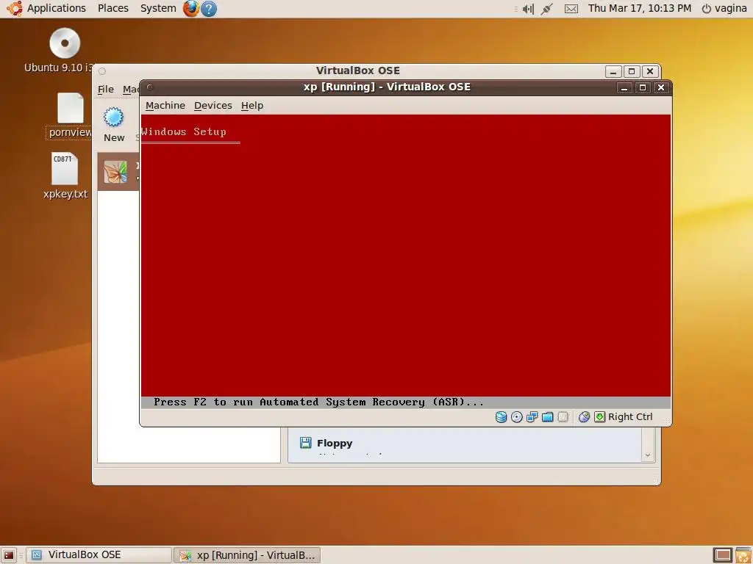The height and width of the screenshot is (564, 753).
Task: Click Windows Setup text in VM screen
Action: pyautogui.click(x=184, y=132)
